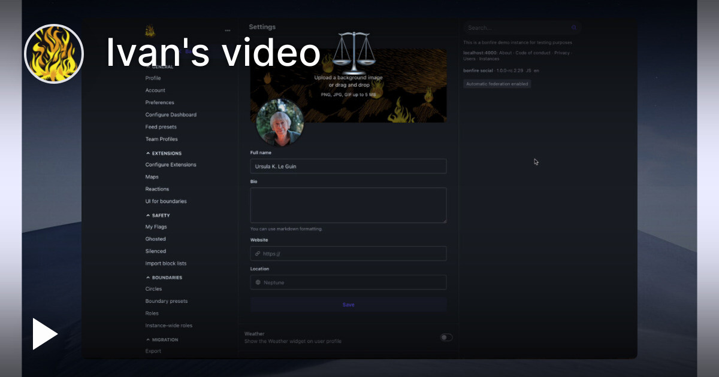The image size is (719, 377).
Task: Collapse the Extensions section
Action: (148, 153)
